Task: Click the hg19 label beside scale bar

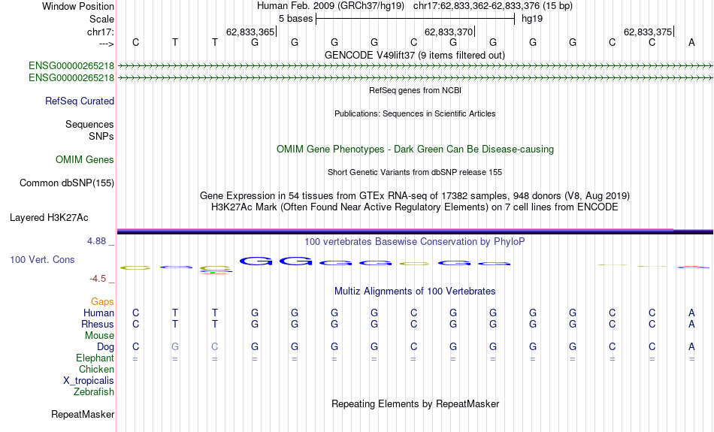Action: pos(532,19)
